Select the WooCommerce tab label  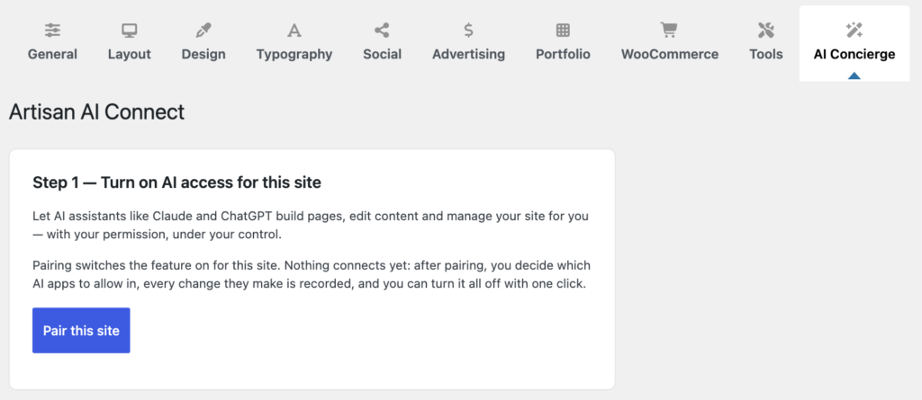coord(670,55)
